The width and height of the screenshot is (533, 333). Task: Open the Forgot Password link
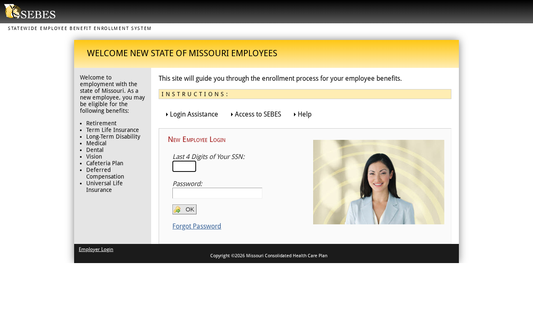pyautogui.click(x=197, y=226)
